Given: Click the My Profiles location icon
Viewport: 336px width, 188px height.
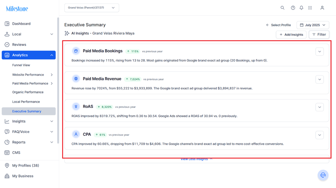Looking at the screenshot, I should [7, 166].
